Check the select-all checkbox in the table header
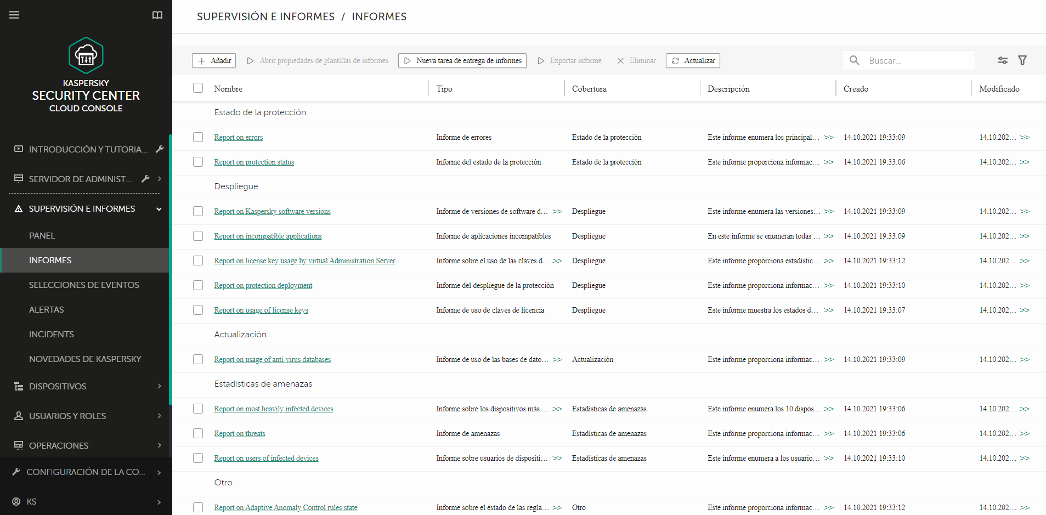The width and height of the screenshot is (1046, 515). click(198, 88)
